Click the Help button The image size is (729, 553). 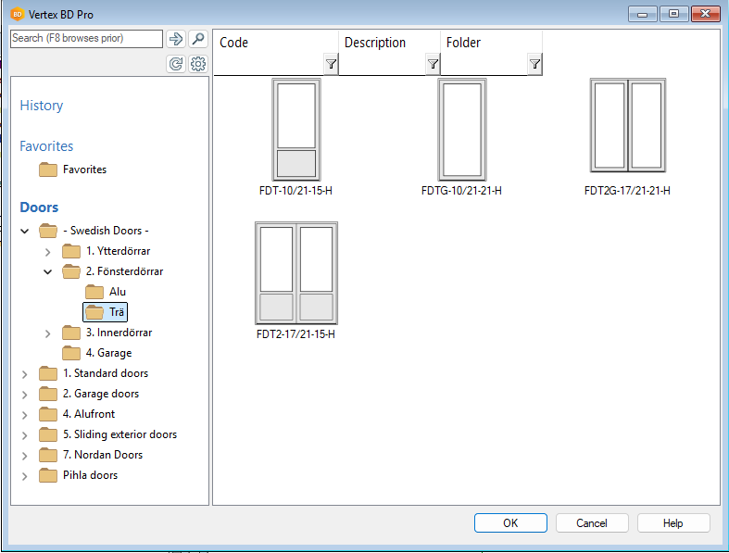(672, 523)
